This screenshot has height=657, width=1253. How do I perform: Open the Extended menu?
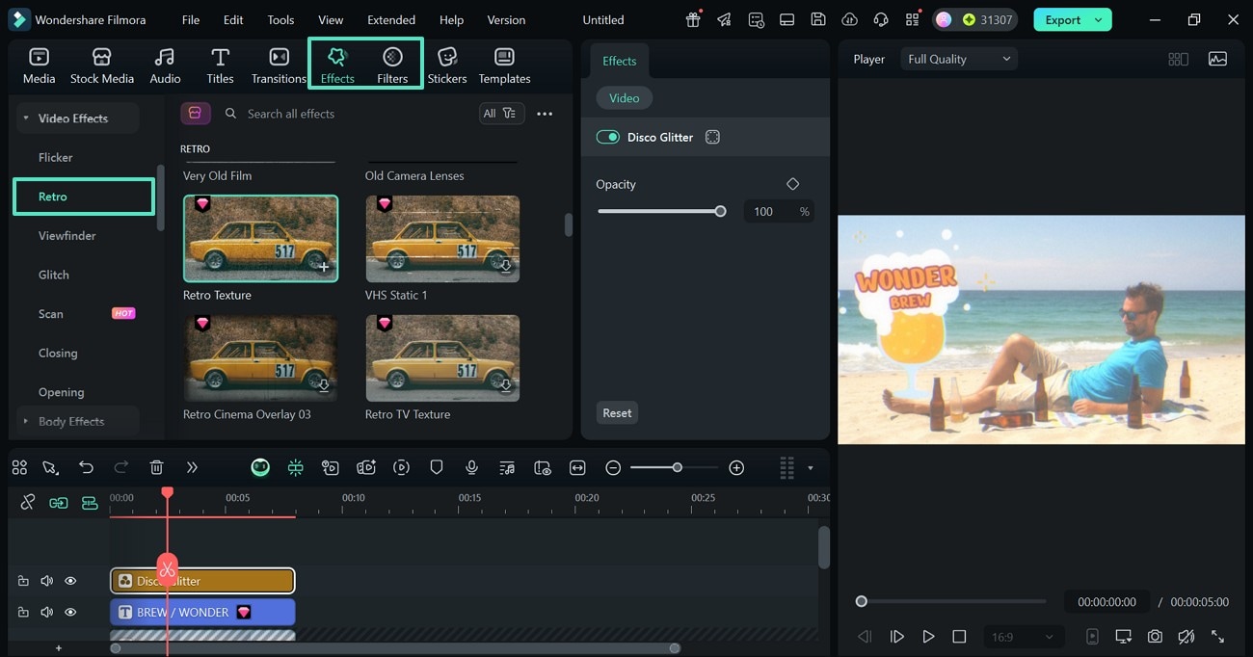(391, 19)
